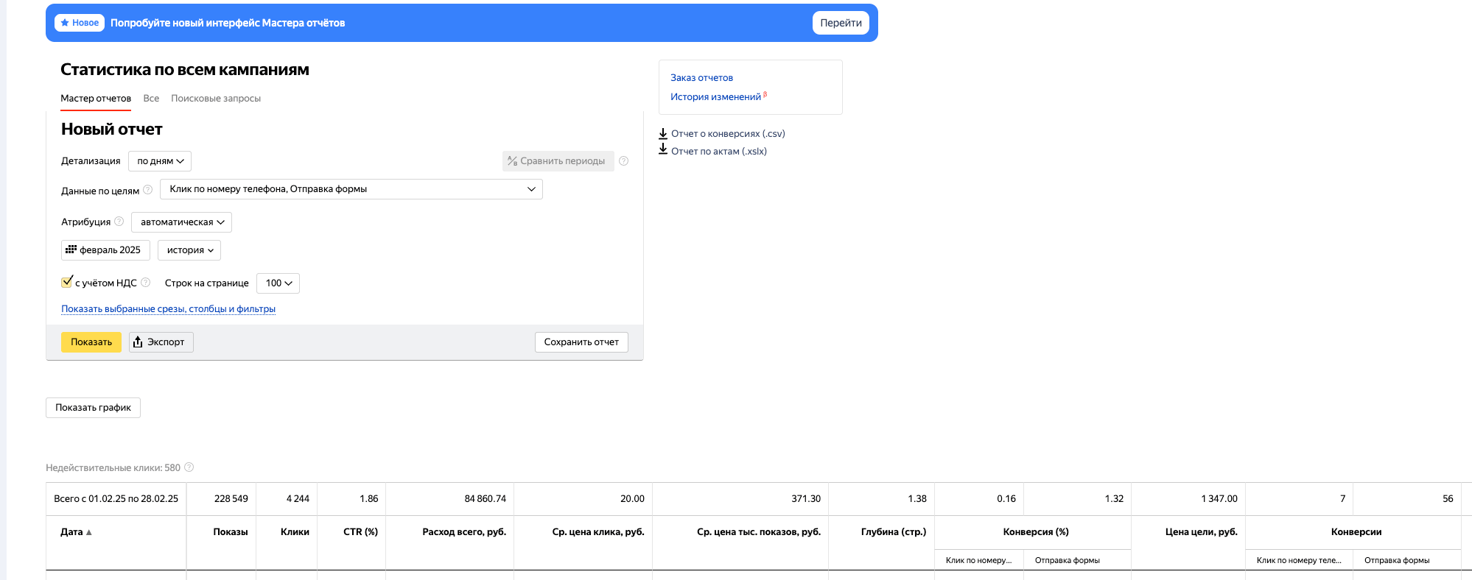This screenshot has width=1472, height=580.
Task: Open Строк на странице 100 dropdown
Action: pyautogui.click(x=278, y=283)
